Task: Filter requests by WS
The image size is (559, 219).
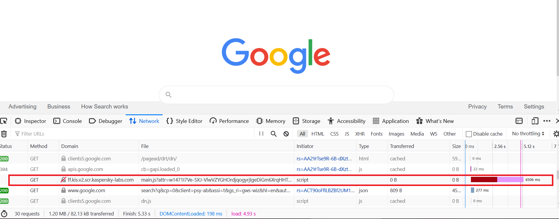Action: point(434,134)
